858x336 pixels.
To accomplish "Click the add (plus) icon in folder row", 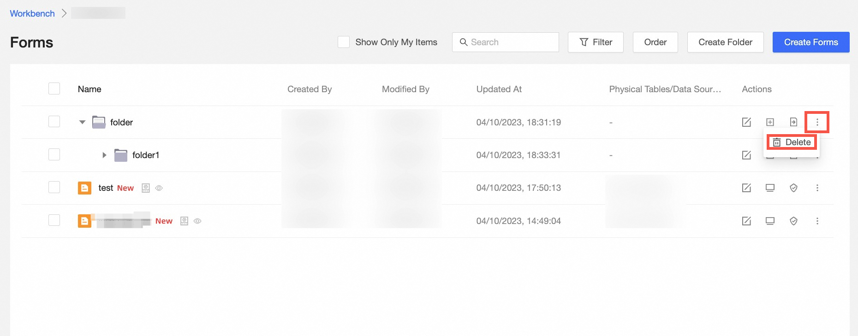I will point(770,122).
